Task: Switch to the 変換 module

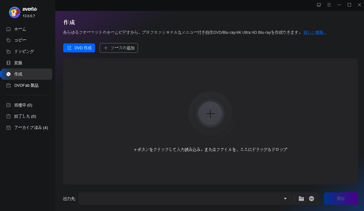Action: tap(27, 63)
